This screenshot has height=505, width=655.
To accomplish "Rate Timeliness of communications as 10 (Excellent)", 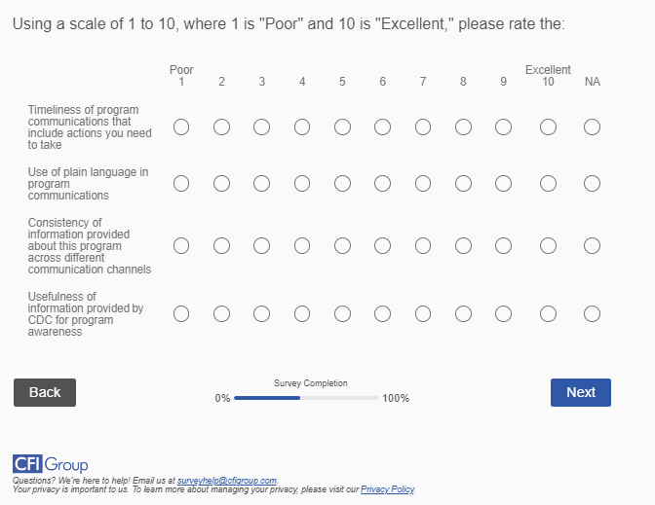I will [x=548, y=127].
